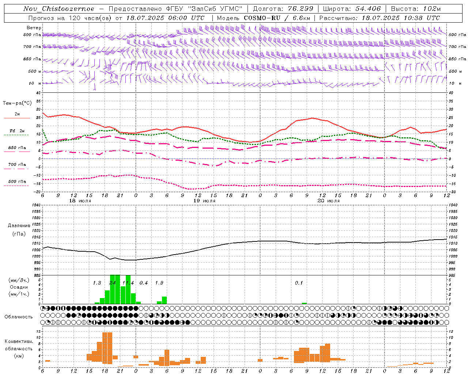
Task: Select the '1.9' precipitation amount value
Action: [159, 283]
